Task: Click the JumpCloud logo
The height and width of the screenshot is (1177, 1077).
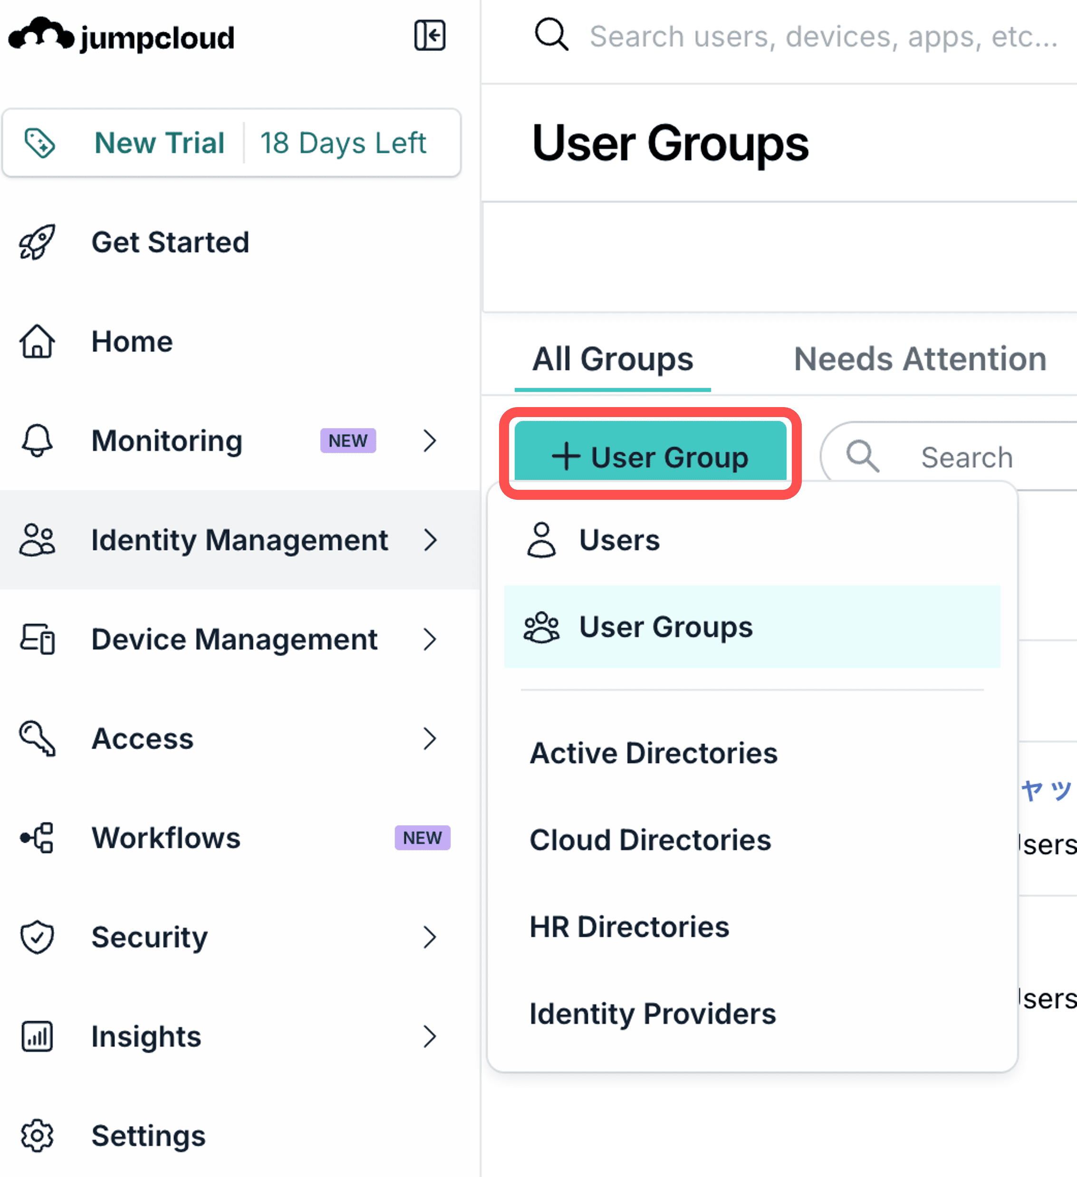Action: click(x=121, y=35)
